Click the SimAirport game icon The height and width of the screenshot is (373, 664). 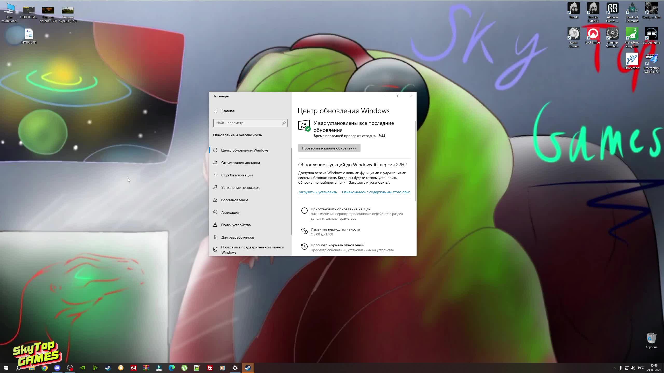(632, 59)
